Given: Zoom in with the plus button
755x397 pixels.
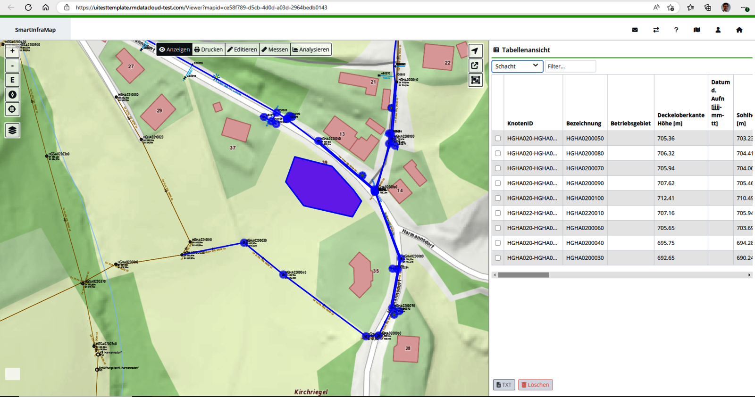Looking at the screenshot, I should pyautogui.click(x=12, y=51).
